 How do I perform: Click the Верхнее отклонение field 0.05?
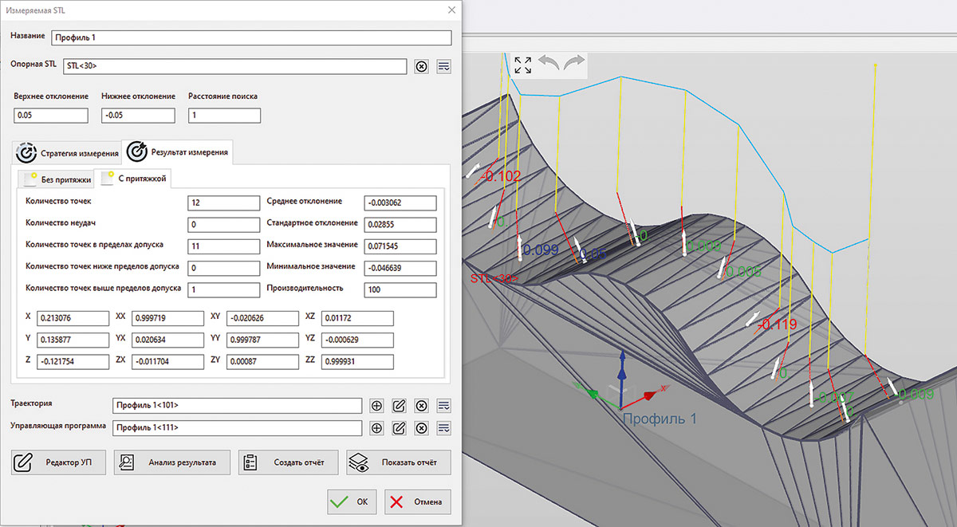(x=51, y=116)
